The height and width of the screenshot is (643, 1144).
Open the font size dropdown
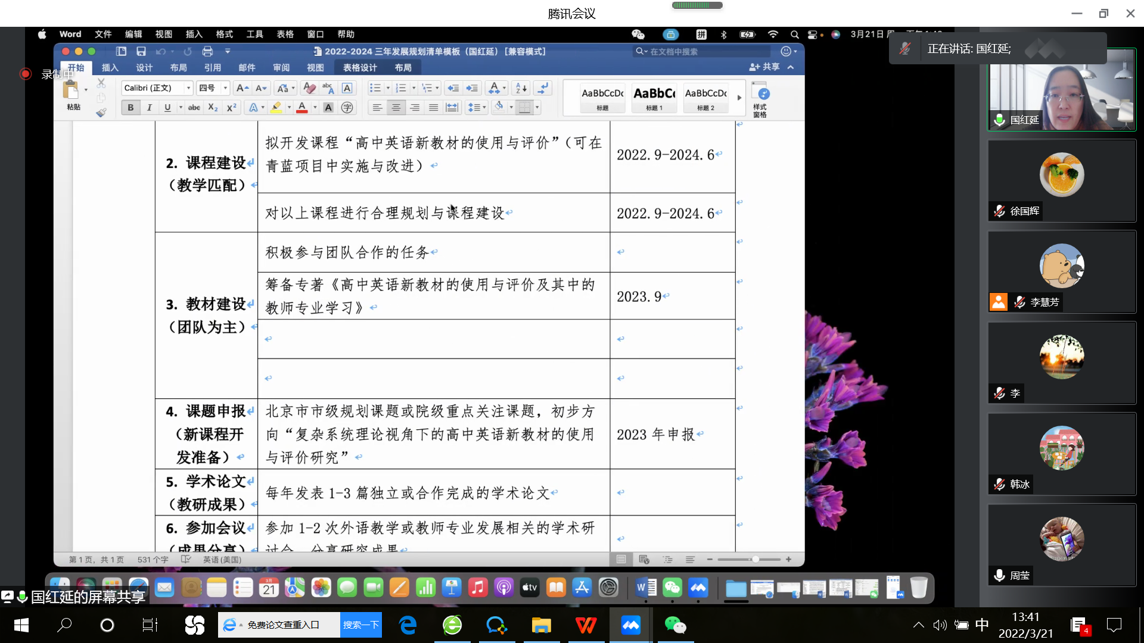click(x=225, y=88)
